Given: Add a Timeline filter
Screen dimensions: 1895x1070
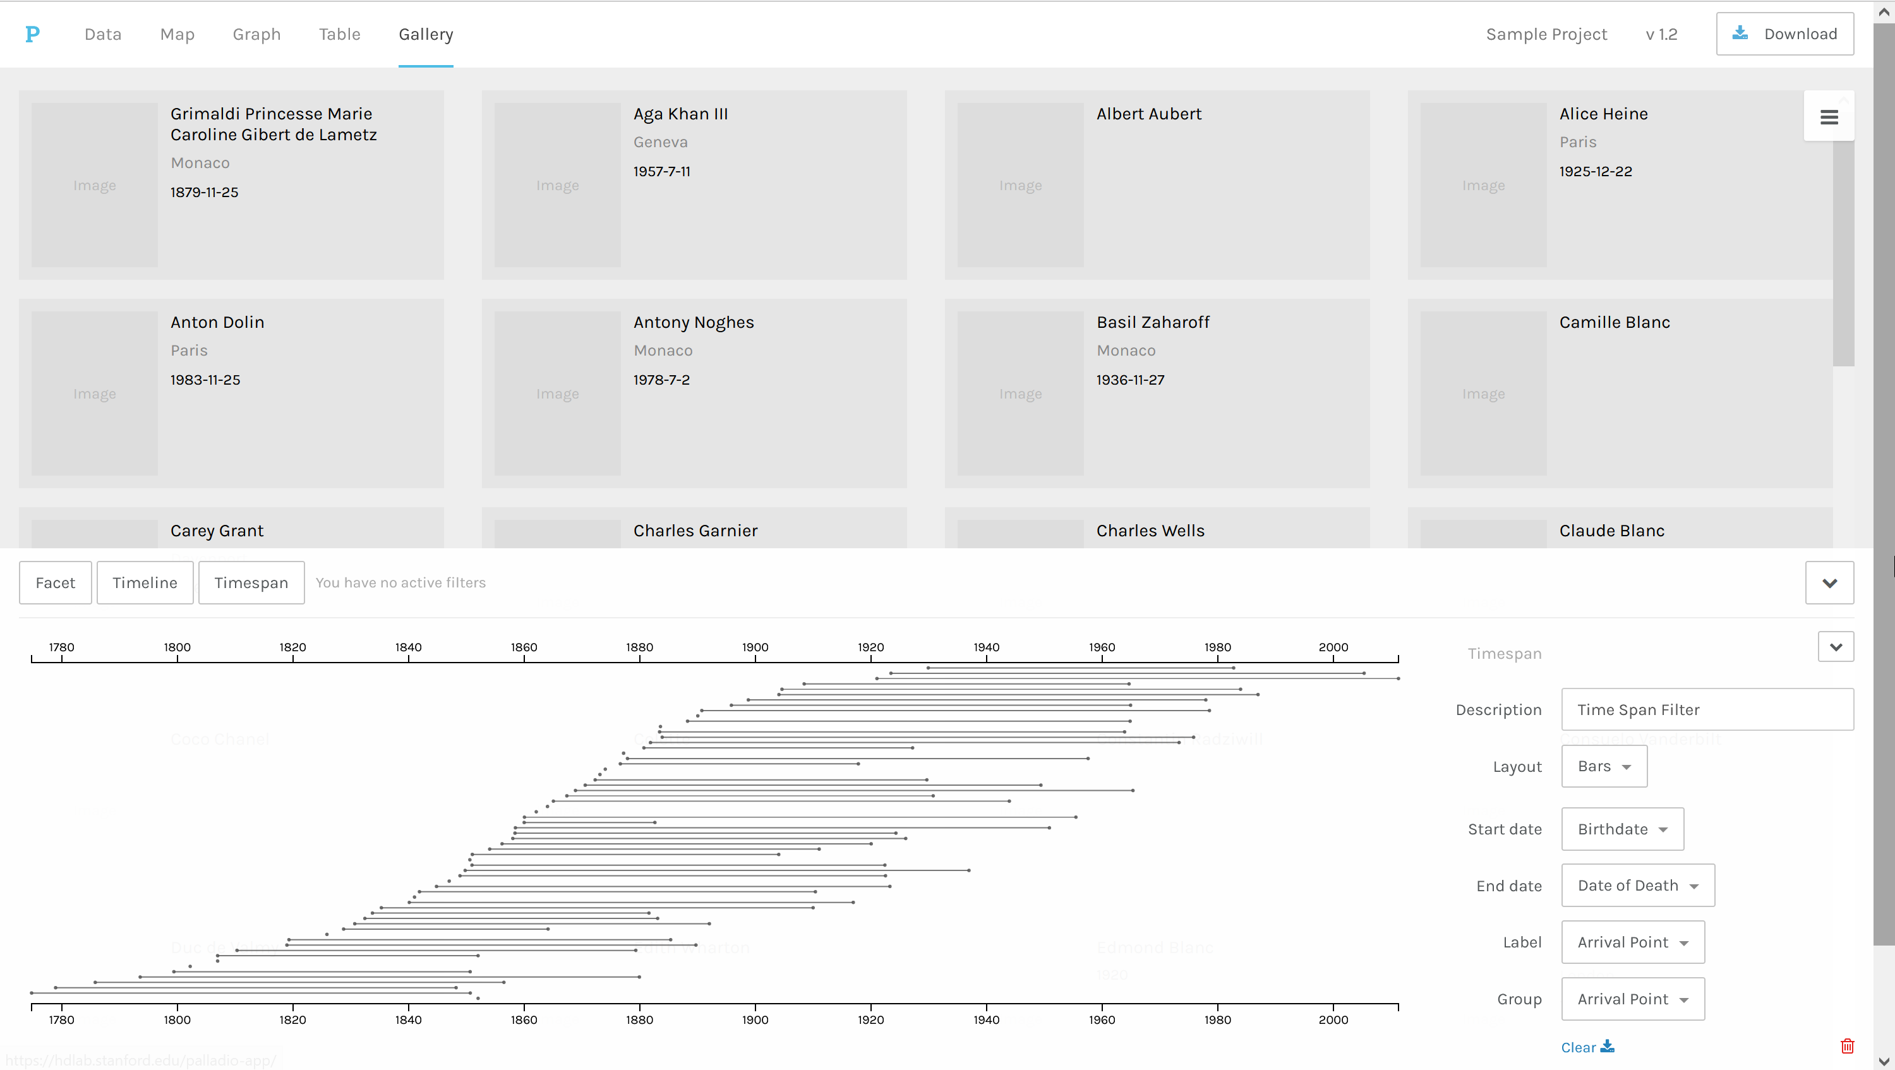Looking at the screenshot, I should click(145, 582).
